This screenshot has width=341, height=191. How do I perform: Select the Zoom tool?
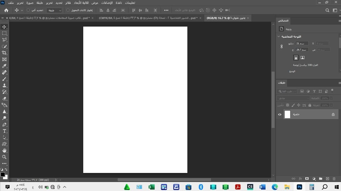pos(4,157)
